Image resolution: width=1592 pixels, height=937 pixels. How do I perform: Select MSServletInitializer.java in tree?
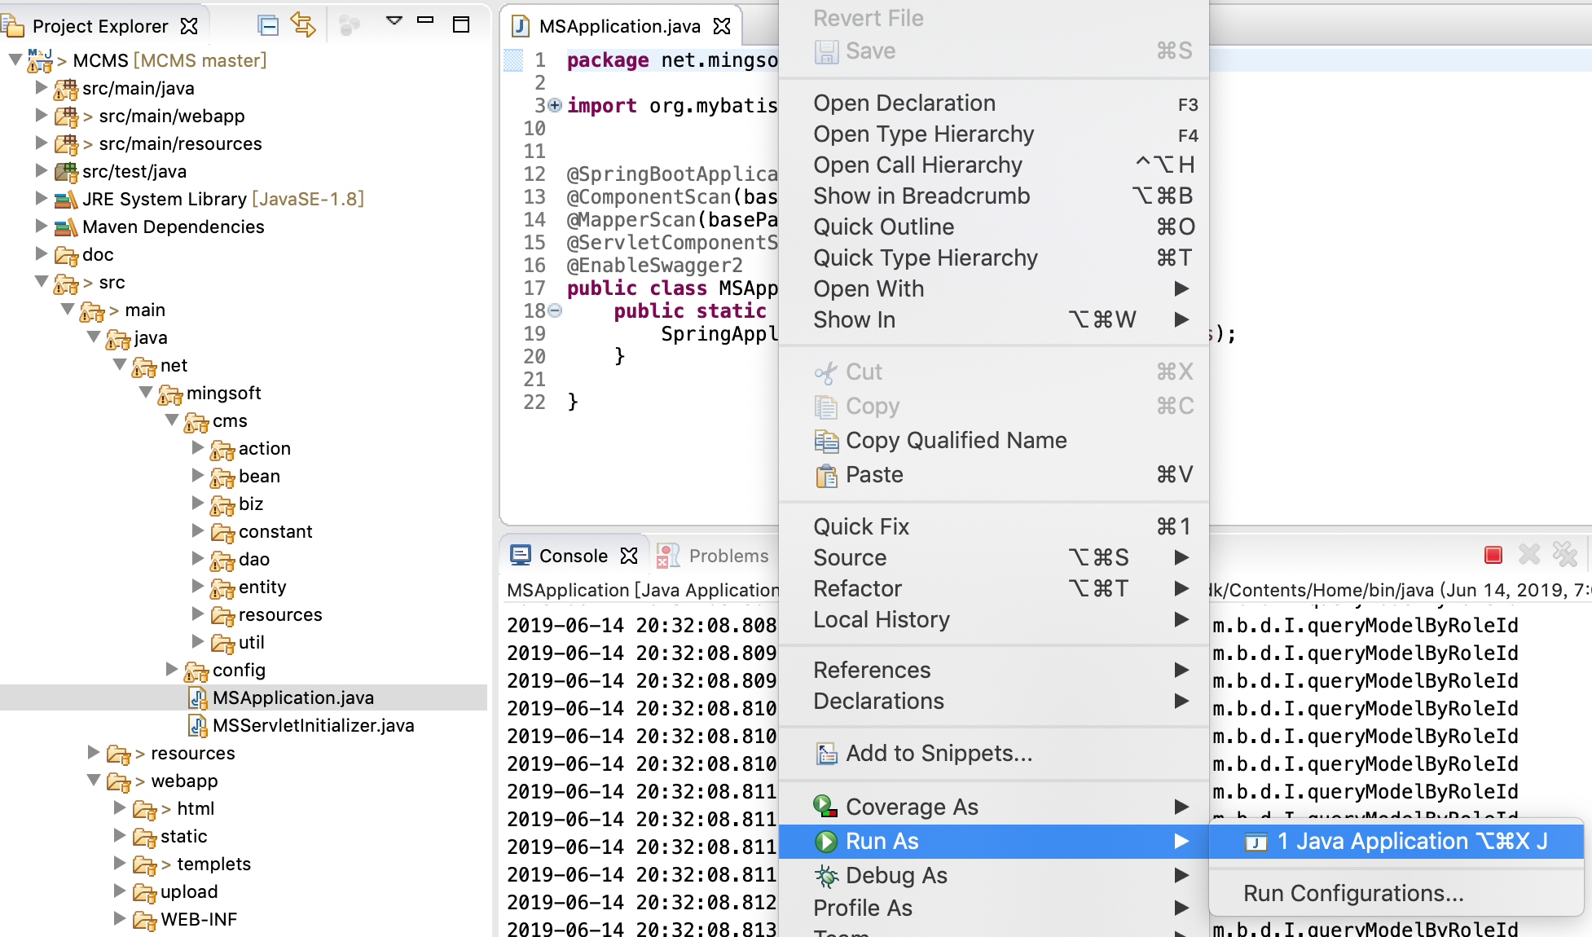313,725
